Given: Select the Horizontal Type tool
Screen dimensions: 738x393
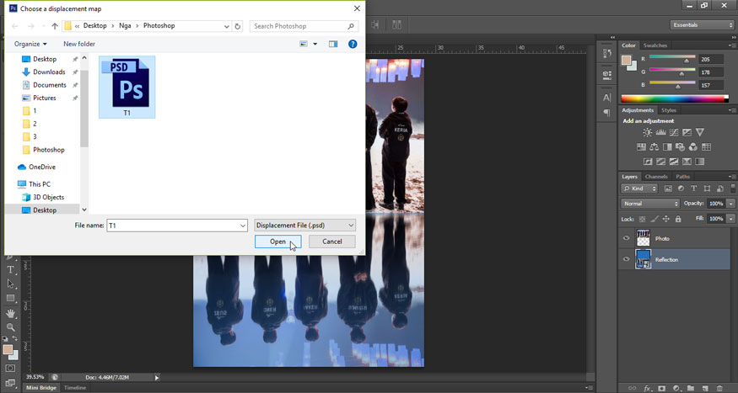Looking at the screenshot, I should [x=10, y=270].
